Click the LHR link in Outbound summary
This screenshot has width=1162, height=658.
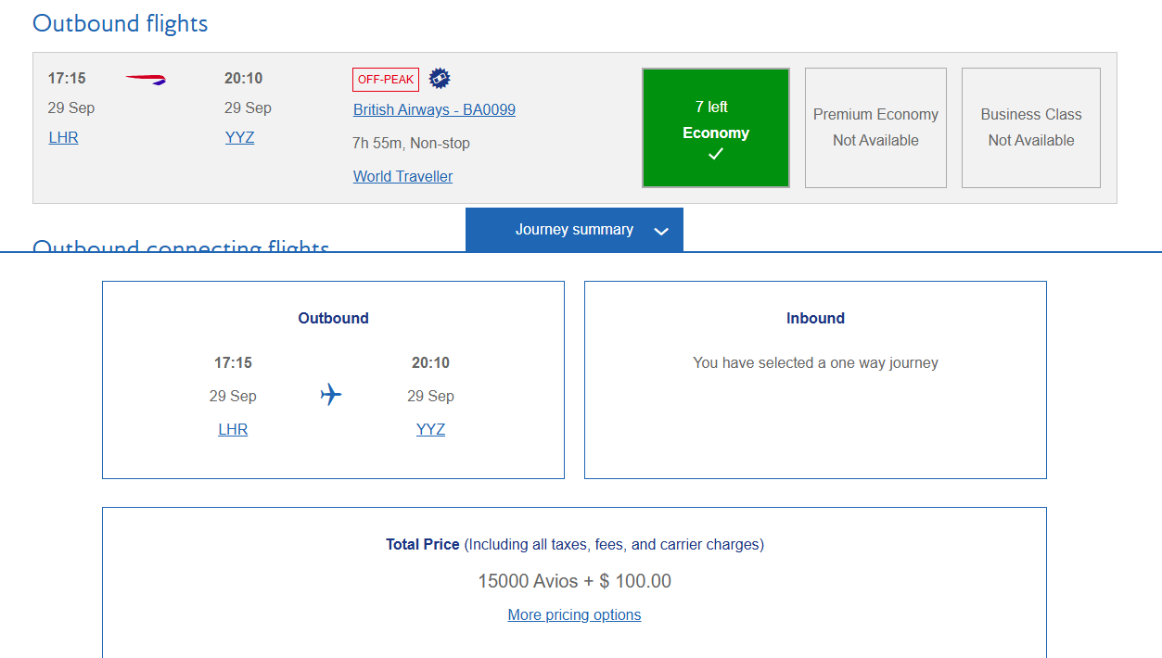click(233, 429)
